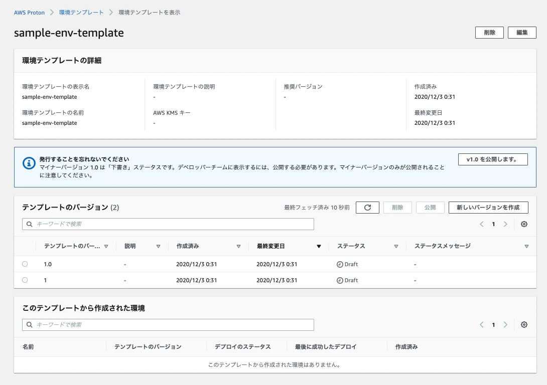Click Draft status text for version 1.0
Image resolution: width=547 pixels, height=385 pixels.
pyautogui.click(x=351, y=264)
